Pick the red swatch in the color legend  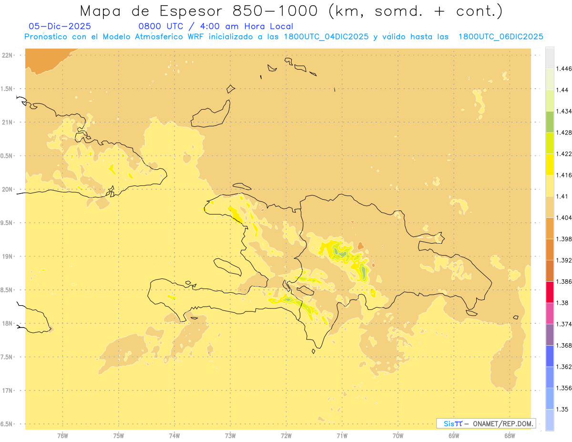[x=550, y=292]
